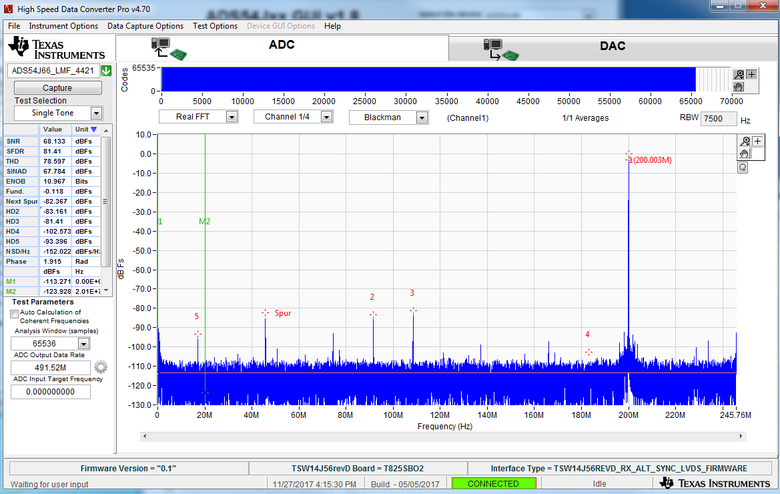780x494 pixels.
Task: Click the green M2 marker line
Action: (205, 268)
